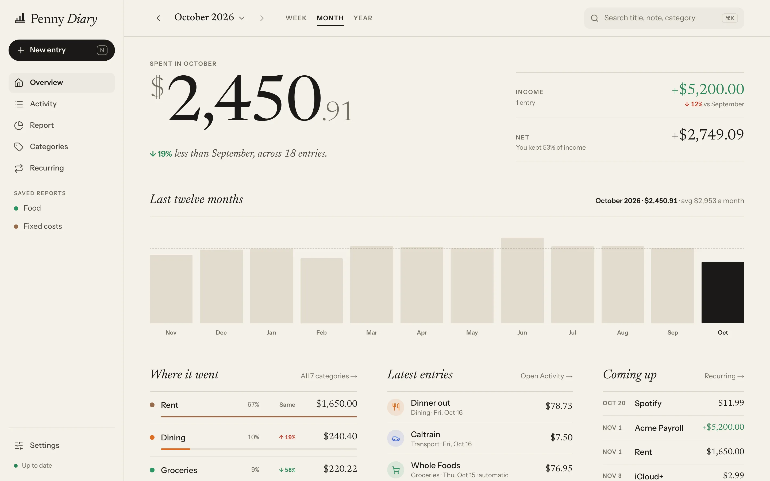Open the October 2026 month picker dropdown
Image resolution: width=770 pixels, height=481 pixels.
click(x=209, y=17)
